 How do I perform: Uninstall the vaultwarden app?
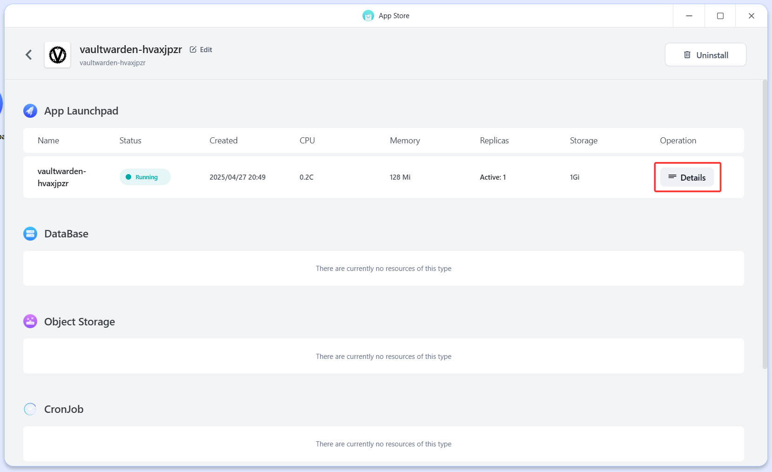pos(705,55)
